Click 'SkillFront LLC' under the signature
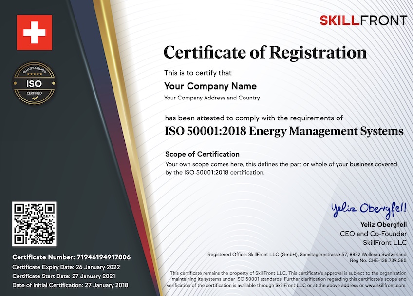 [385, 243]
